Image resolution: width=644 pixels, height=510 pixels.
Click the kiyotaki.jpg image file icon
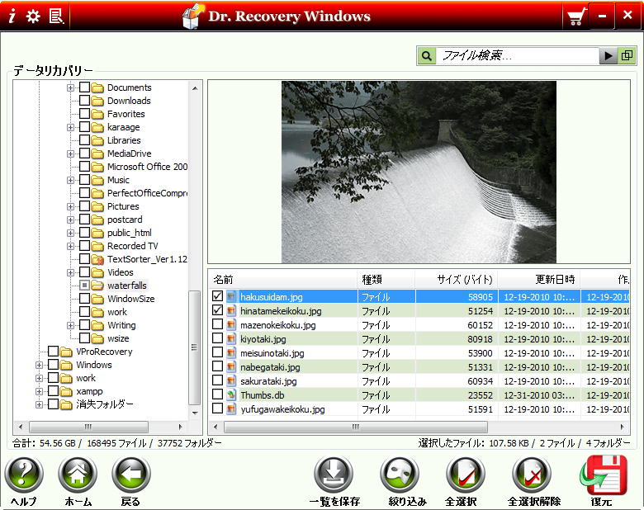click(x=232, y=339)
